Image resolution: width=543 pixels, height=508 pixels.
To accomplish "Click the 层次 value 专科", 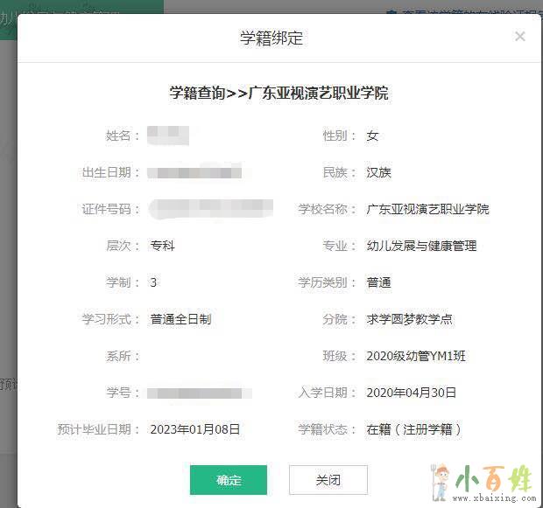I will pyautogui.click(x=162, y=246).
